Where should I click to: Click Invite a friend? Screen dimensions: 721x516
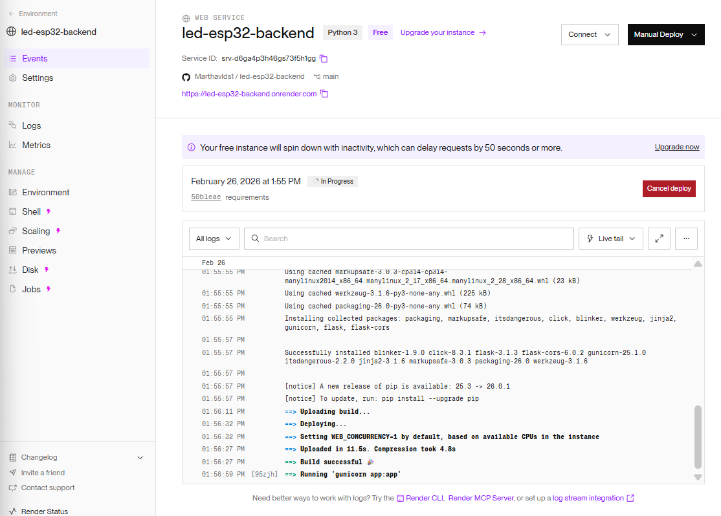[43, 473]
